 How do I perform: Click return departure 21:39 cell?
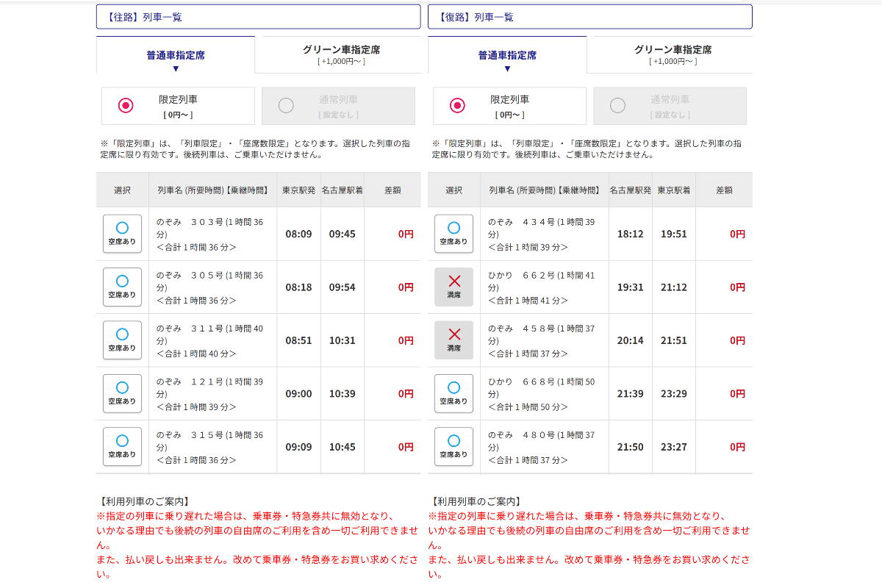631,393
